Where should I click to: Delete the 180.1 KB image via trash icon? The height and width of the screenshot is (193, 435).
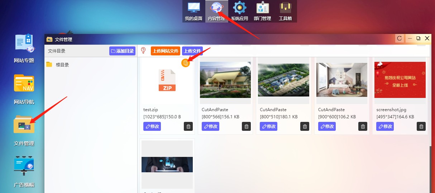pos(305,126)
